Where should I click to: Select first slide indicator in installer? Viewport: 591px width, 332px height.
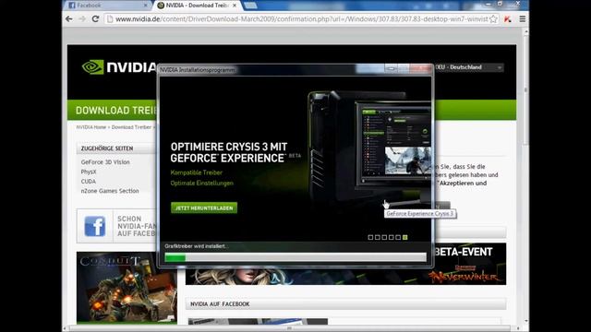pyautogui.click(x=370, y=237)
